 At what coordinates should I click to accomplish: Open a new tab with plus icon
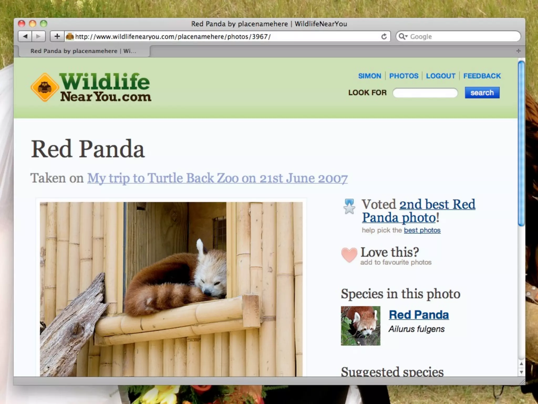[x=518, y=51]
